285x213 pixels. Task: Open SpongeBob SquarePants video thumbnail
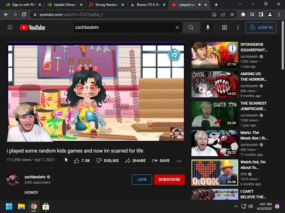click(215, 55)
